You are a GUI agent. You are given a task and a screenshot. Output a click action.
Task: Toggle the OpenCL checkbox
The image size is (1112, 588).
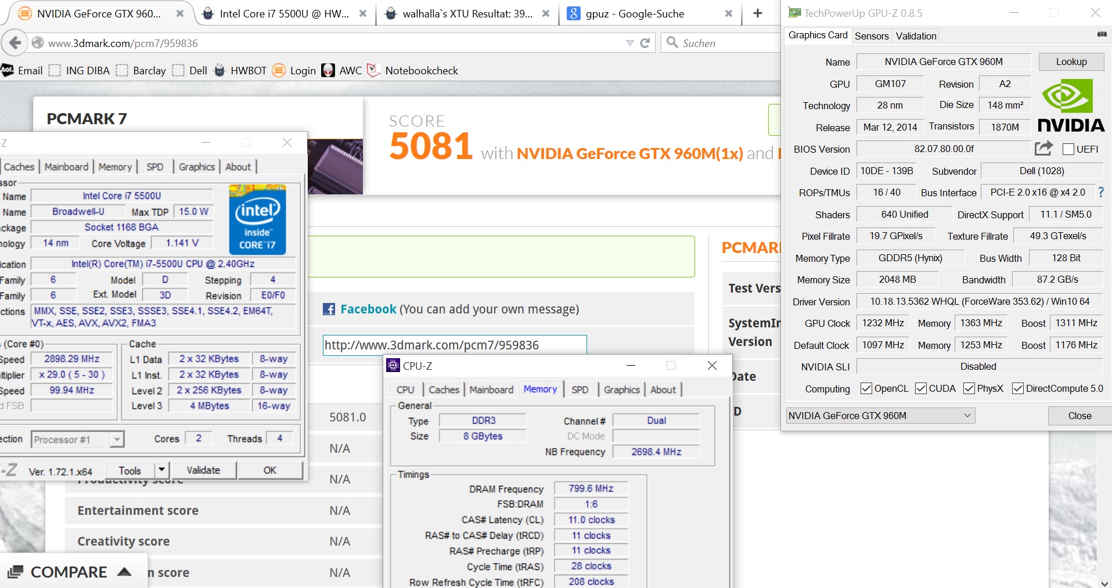(866, 388)
